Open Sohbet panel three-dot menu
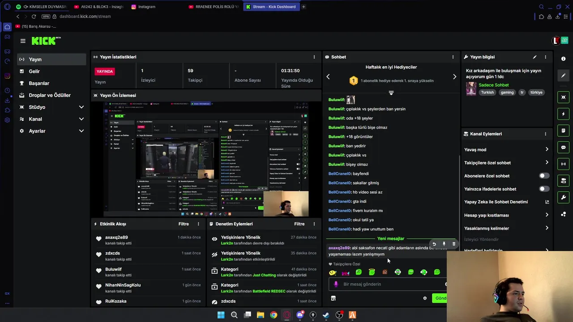The width and height of the screenshot is (573, 322). point(453,57)
